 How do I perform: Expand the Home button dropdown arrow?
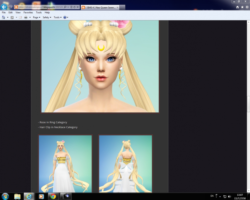tap(7, 17)
